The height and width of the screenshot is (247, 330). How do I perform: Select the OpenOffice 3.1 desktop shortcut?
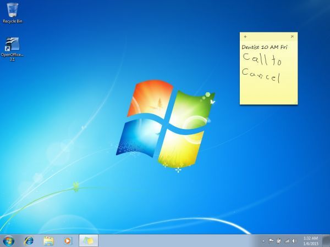point(12,49)
